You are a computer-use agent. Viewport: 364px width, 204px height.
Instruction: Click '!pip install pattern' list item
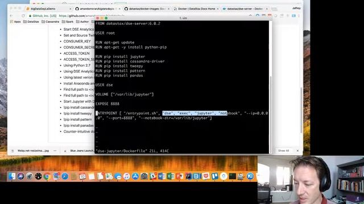click(77, 120)
